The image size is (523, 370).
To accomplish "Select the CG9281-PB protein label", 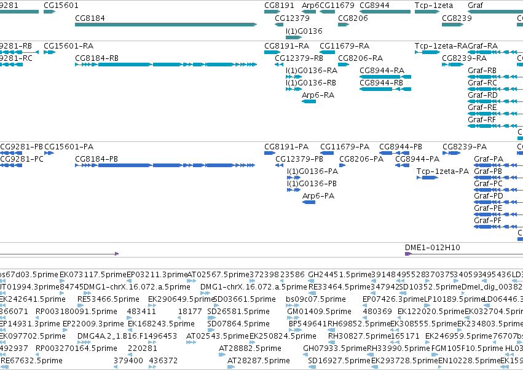I will 22,147.
